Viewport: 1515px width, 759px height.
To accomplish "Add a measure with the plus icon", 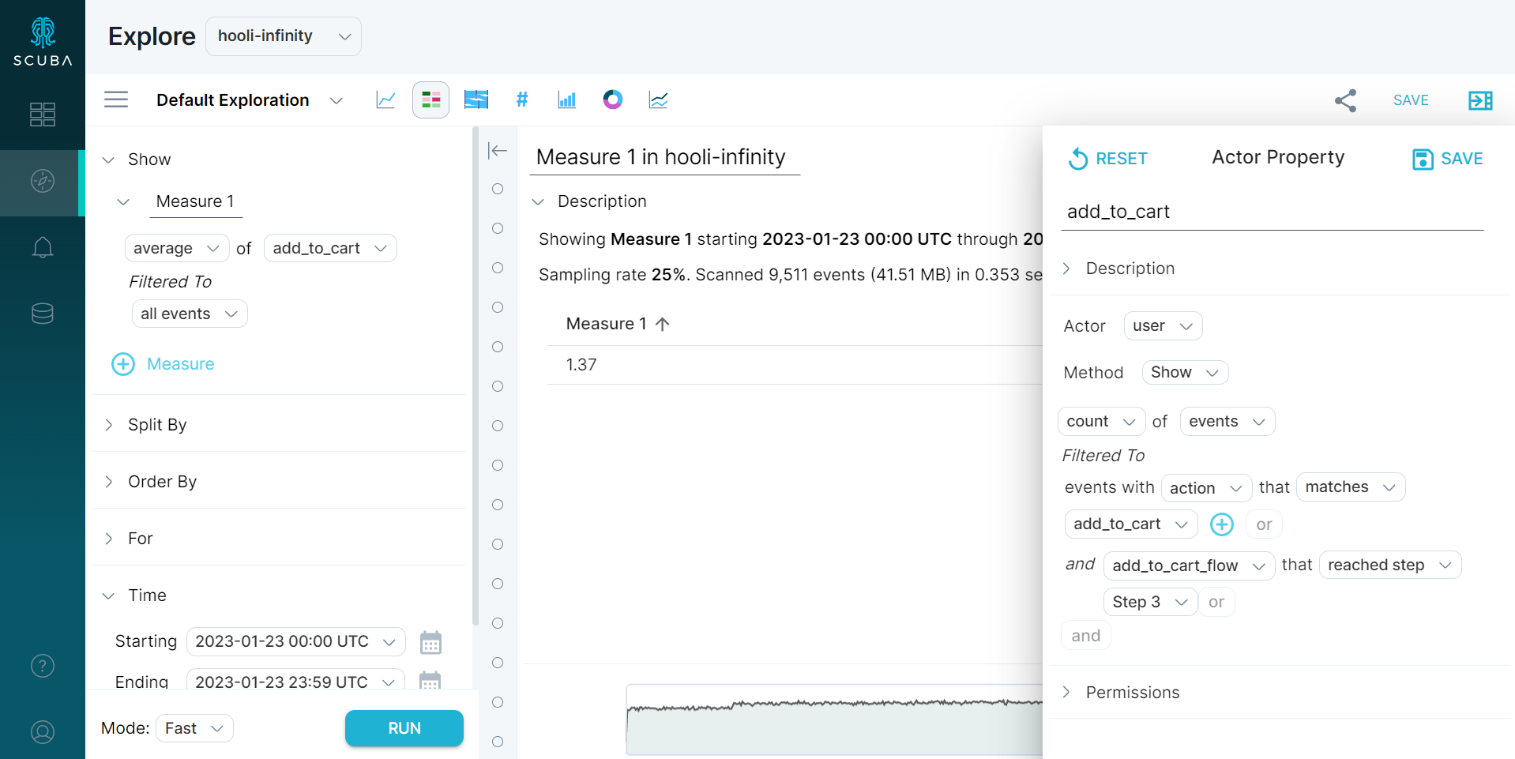I will [x=123, y=364].
